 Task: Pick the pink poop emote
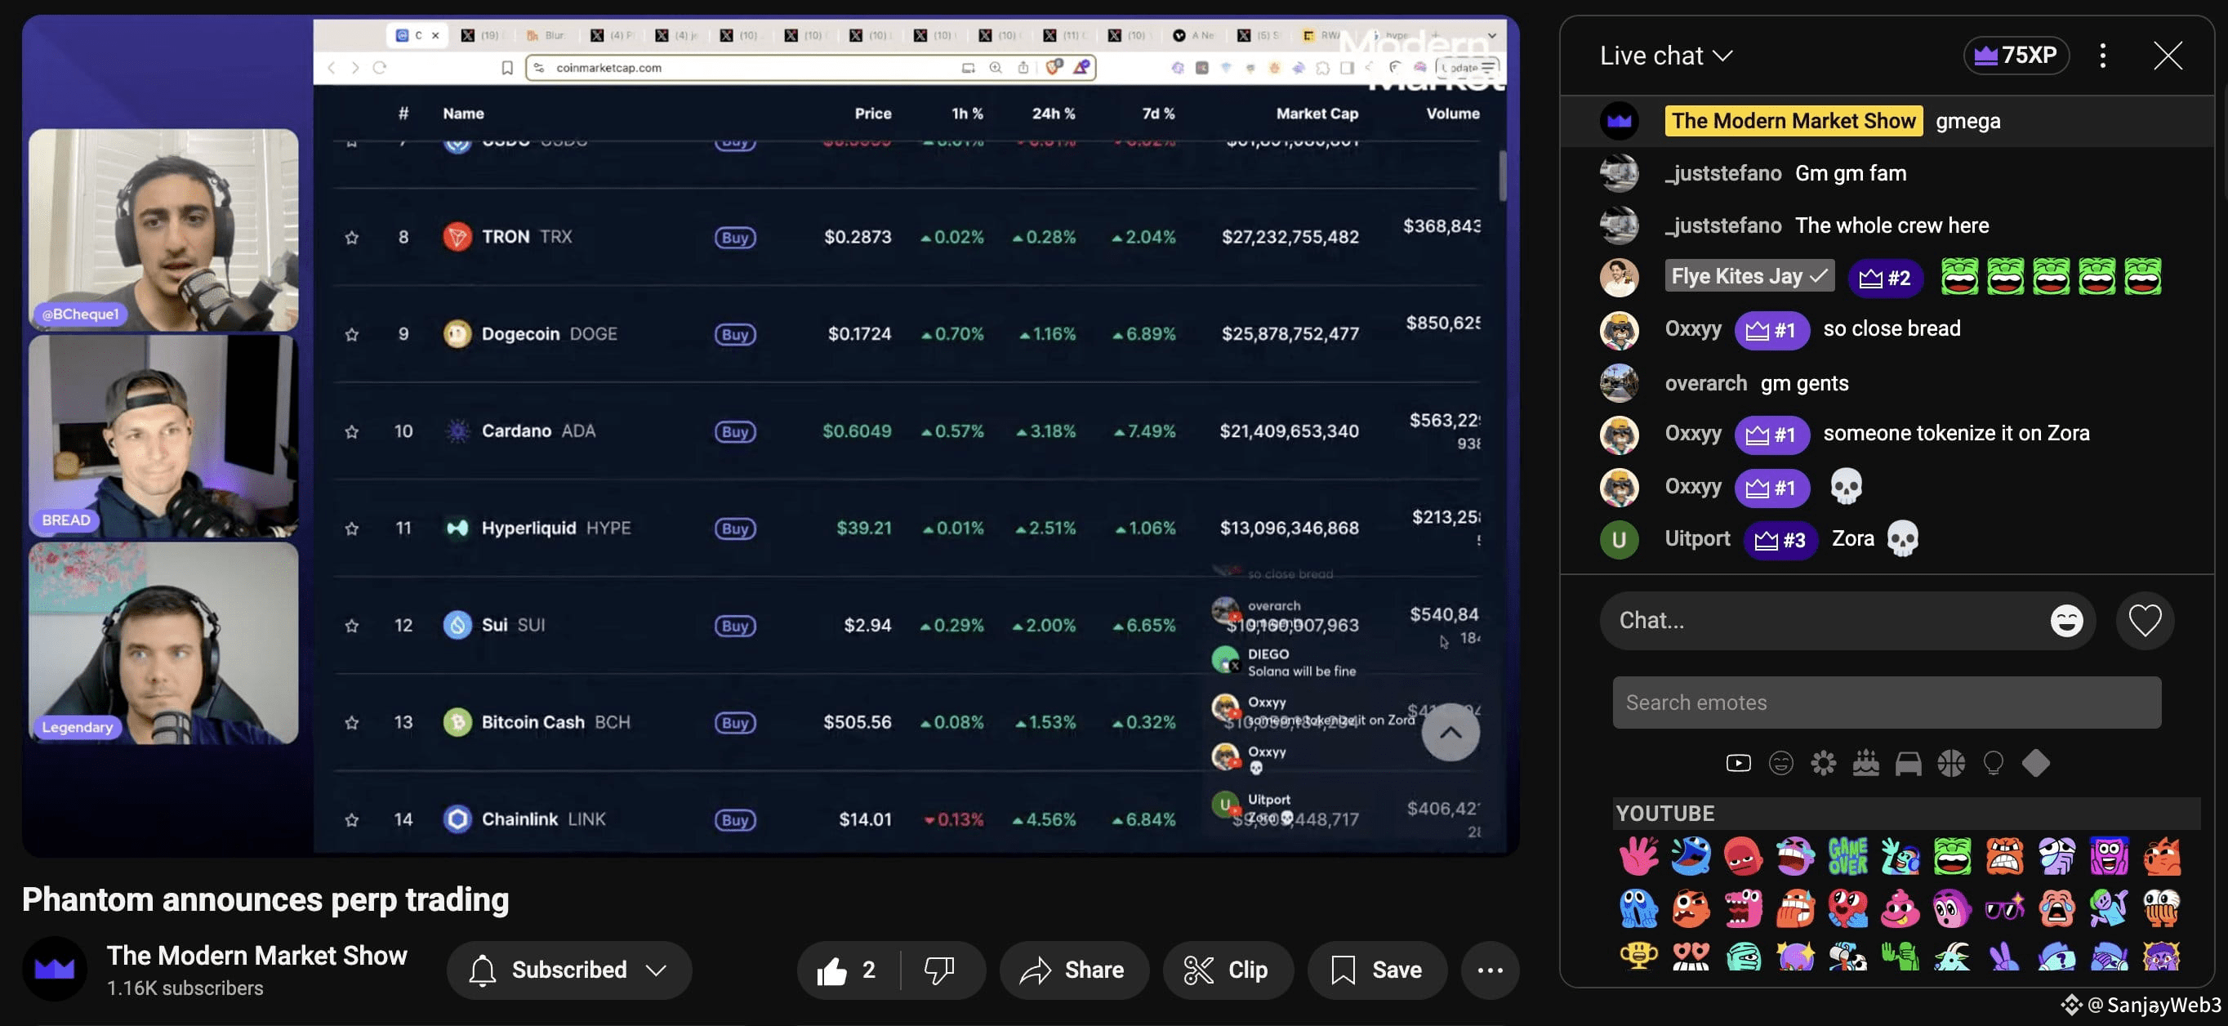1900,908
